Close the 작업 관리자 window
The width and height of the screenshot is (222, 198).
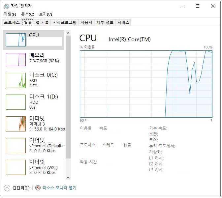click(x=213, y=6)
